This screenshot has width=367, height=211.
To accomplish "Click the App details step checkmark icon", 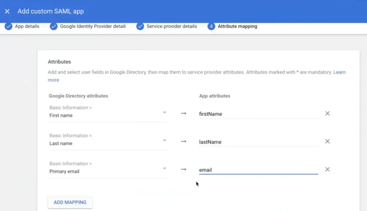I will tap(8, 26).
